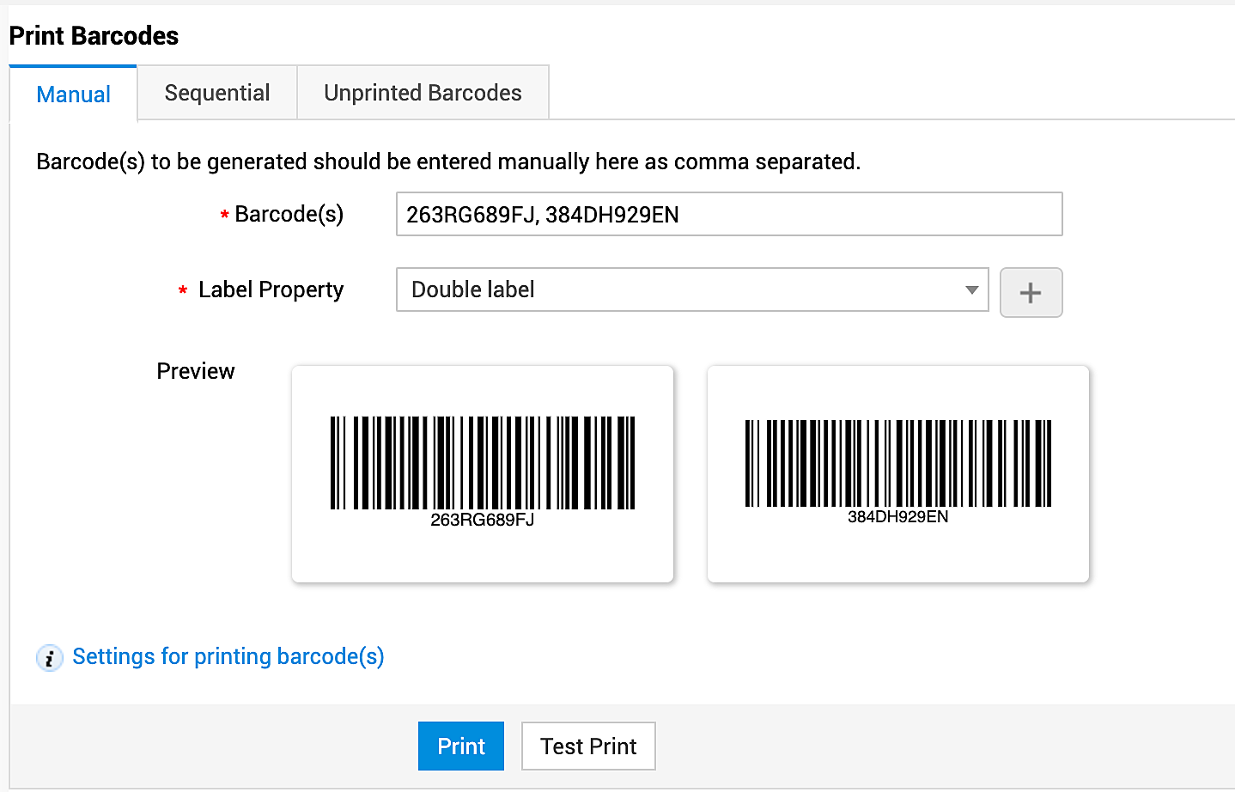Image resolution: width=1235 pixels, height=792 pixels.
Task: Select the 263RG689FJ barcode preview image
Action: pyautogui.click(x=482, y=462)
